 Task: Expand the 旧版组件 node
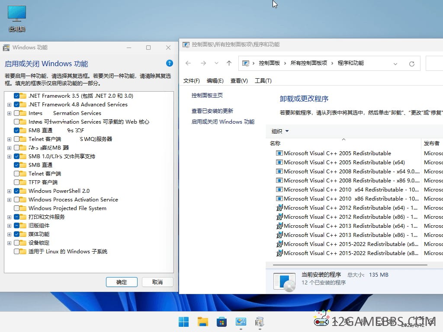point(10,226)
